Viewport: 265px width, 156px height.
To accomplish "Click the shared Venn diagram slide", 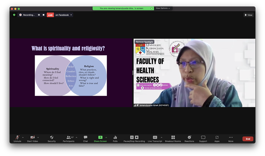I will (71, 76).
